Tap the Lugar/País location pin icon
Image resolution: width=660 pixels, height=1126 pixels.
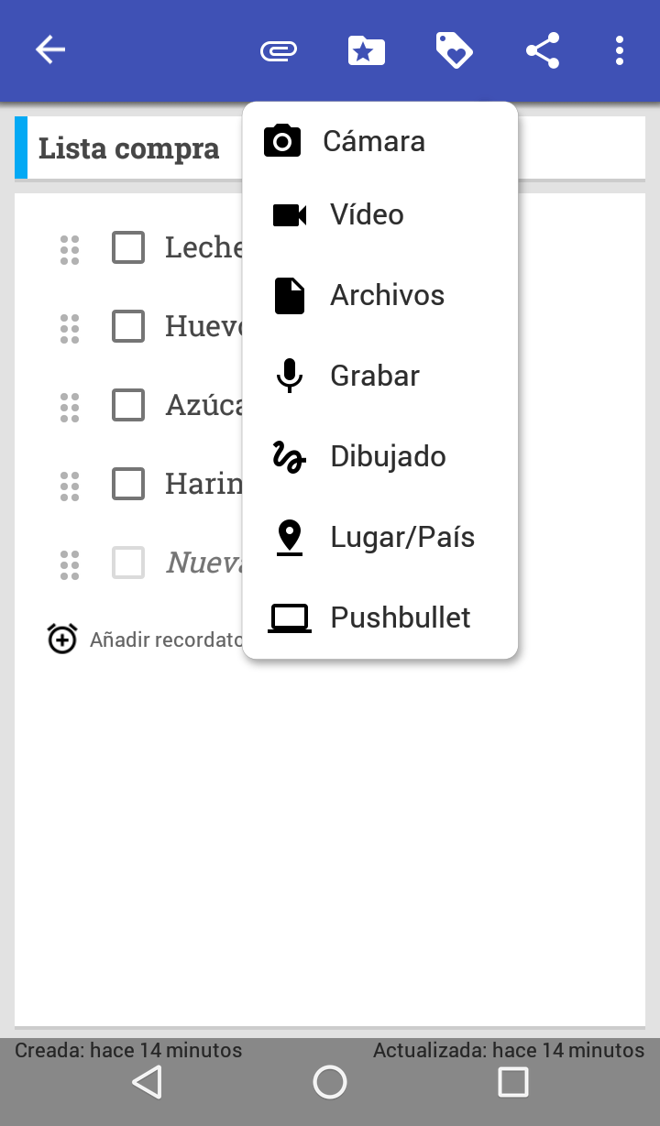pyautogui.click(x=290, y=537)
